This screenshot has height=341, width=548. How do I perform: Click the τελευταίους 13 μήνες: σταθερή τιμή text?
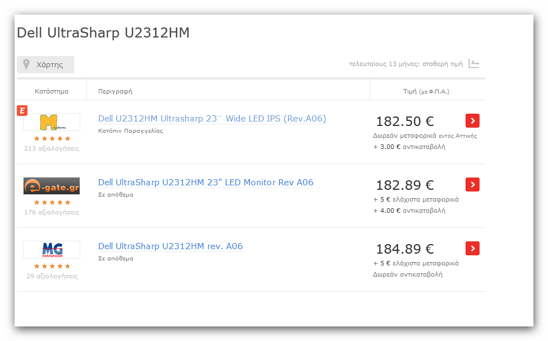406,64
